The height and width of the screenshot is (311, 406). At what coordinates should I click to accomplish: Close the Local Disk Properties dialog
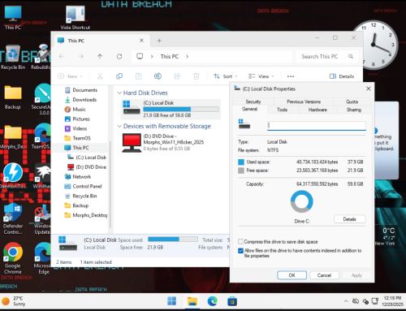(x=369, y=89)
